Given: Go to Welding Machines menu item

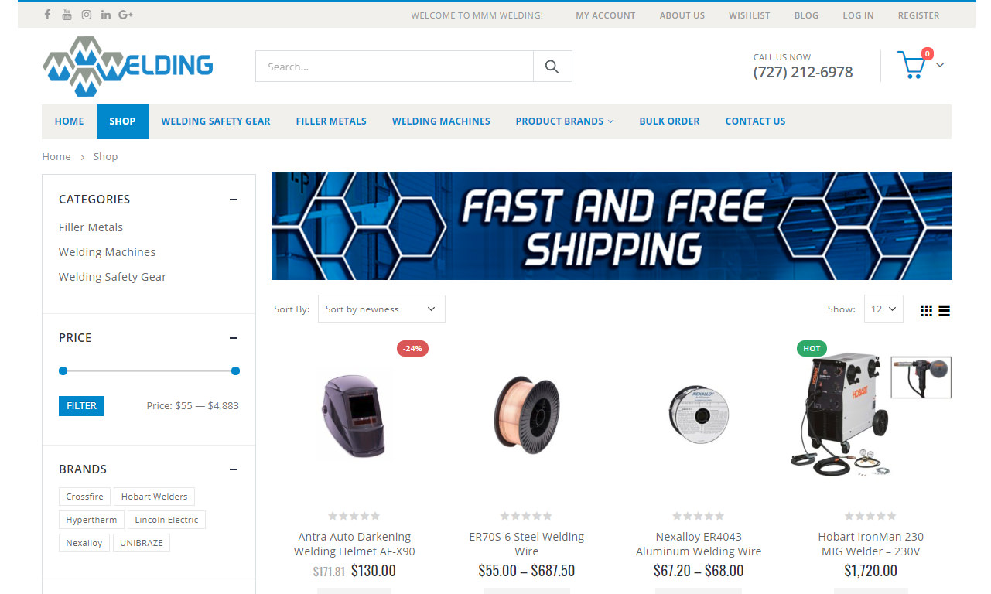Looking at the screenshot, I should click(x=441, y=121).
